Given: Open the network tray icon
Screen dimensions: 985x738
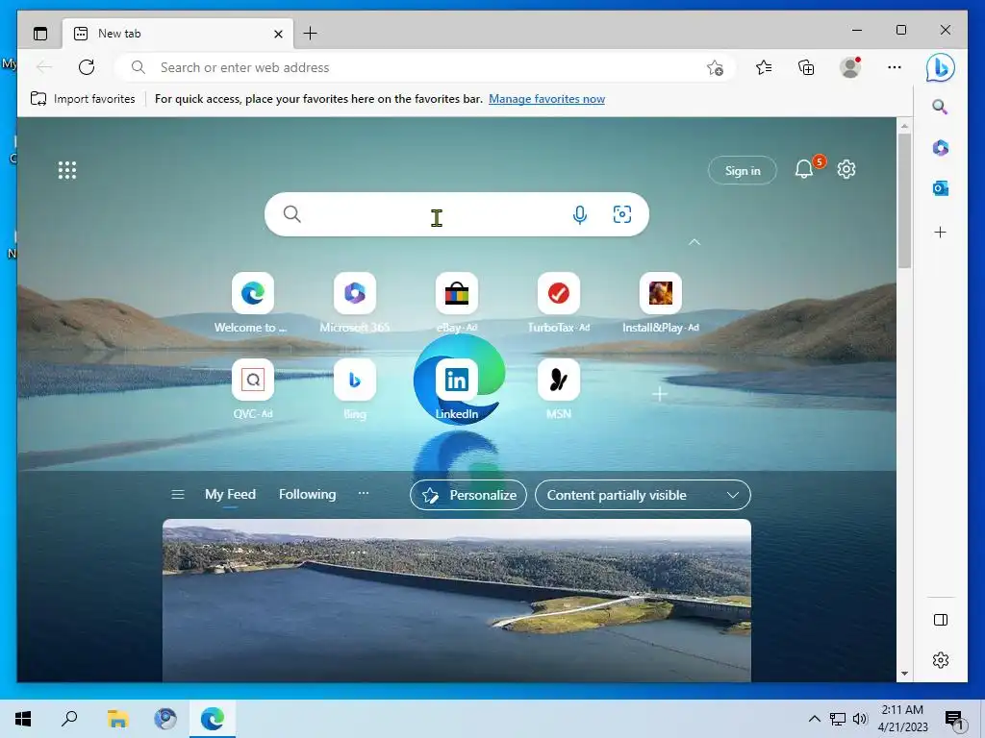Looking at the screenshot, I should 838,719.
